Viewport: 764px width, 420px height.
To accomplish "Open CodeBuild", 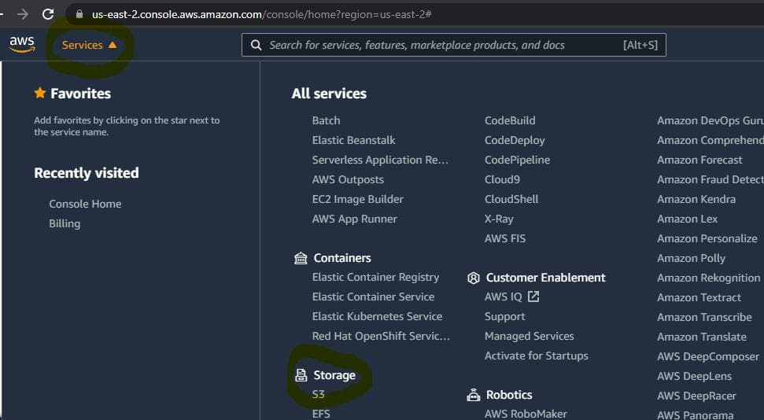I will click(x=510, y=120).
